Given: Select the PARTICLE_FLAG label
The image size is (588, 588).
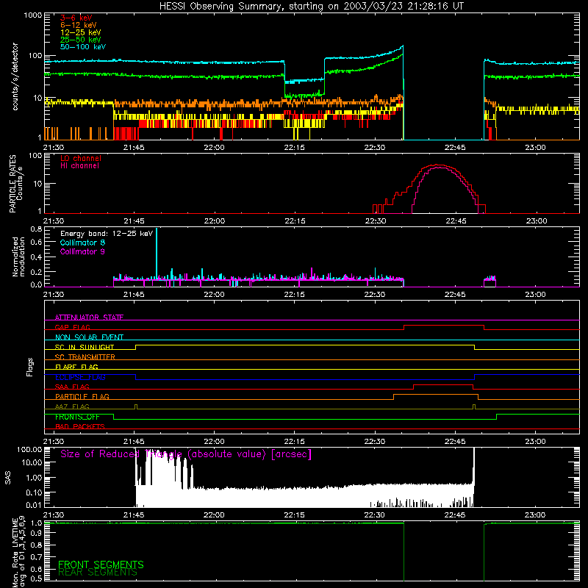Looking at the screenshot, I should coord(82,397).
